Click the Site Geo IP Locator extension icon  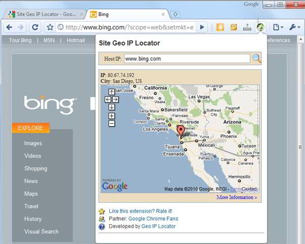260,27
